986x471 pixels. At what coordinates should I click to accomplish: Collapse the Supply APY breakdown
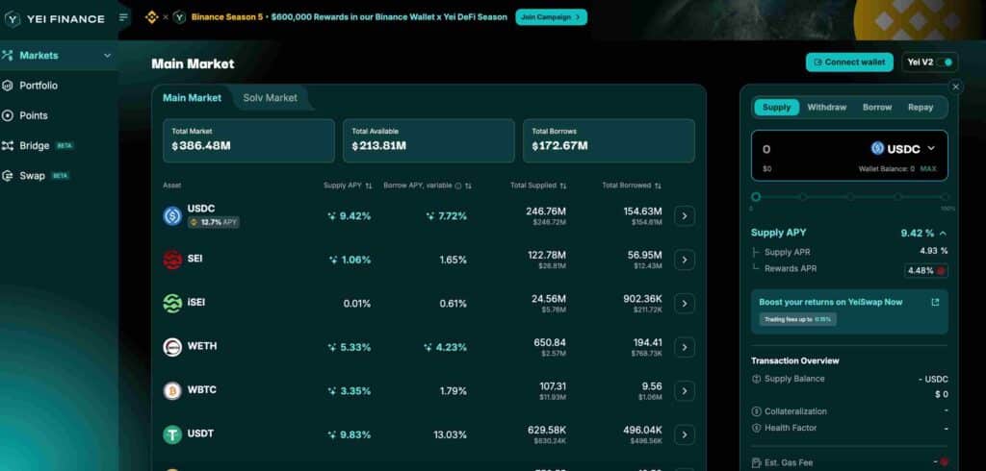943,233
